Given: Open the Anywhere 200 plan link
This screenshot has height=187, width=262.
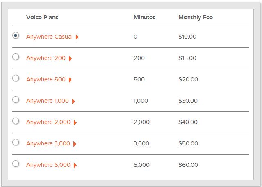Looking at the screenshot, I should coord(46,58).
